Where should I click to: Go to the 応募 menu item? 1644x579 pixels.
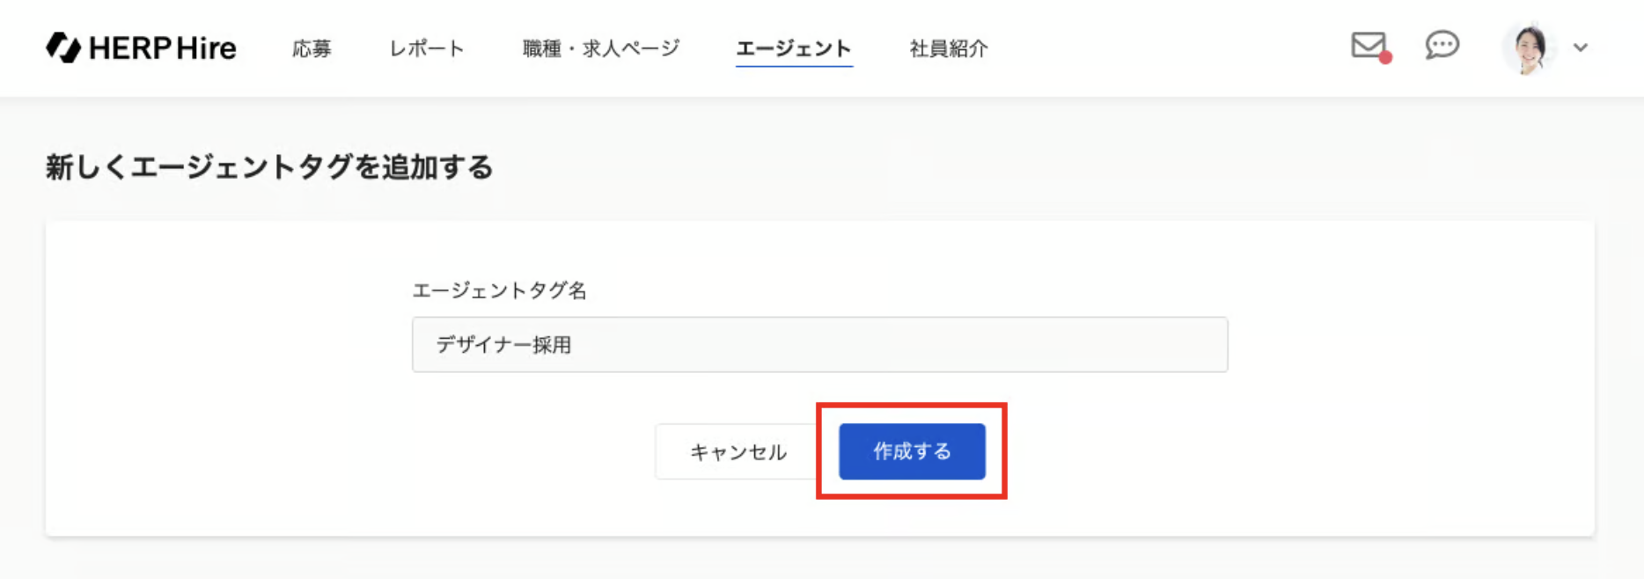(312, 48)
